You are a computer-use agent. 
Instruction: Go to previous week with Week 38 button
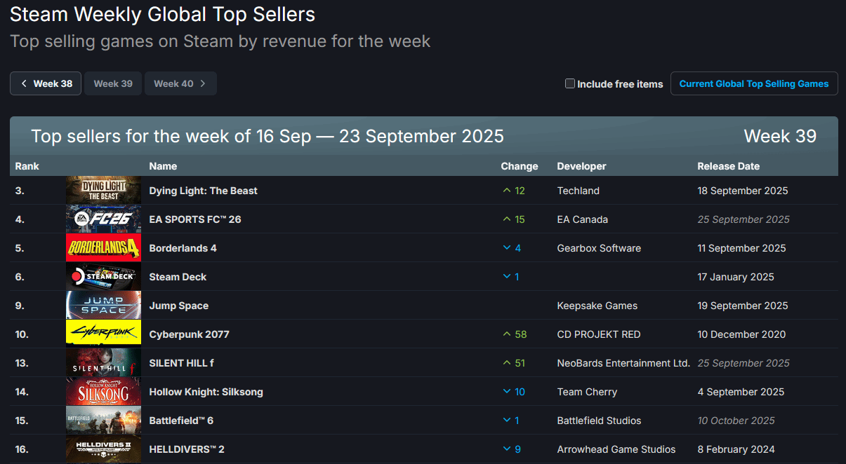(x=46, y=83)
